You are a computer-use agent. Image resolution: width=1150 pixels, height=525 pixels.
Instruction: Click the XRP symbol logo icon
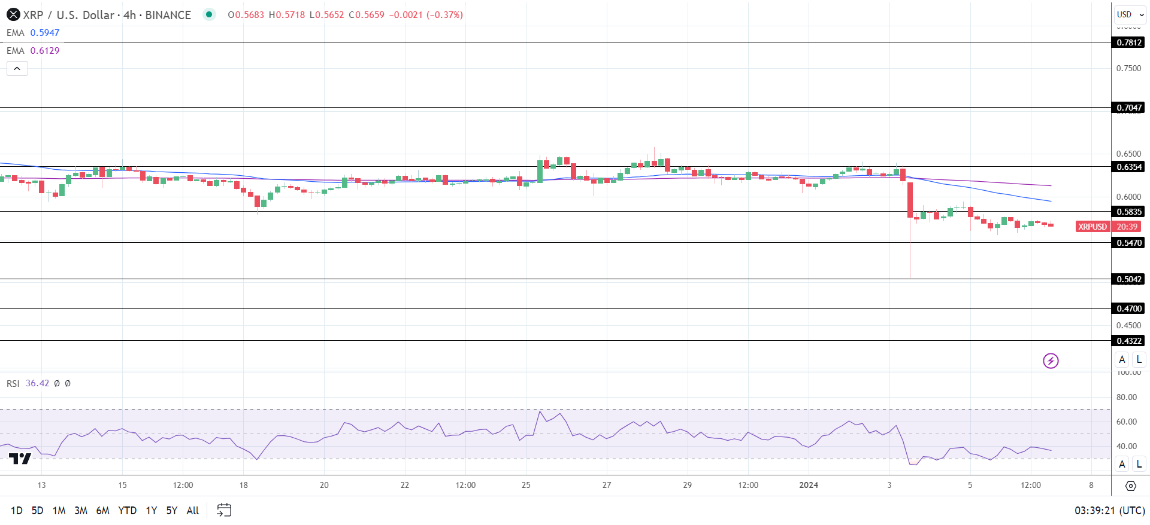(13, 14)
